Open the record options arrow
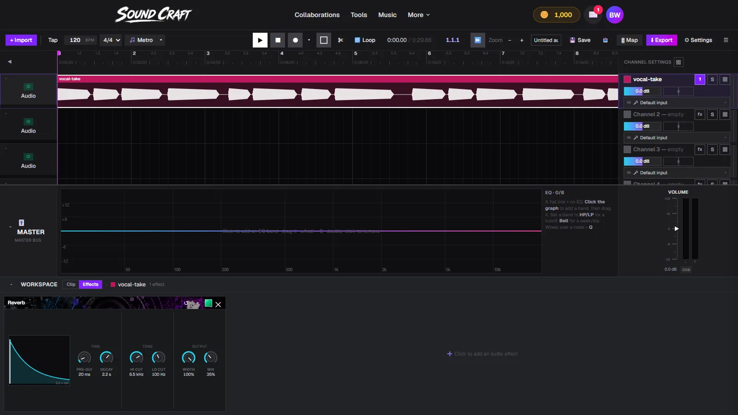 click(x=309, y=40)
